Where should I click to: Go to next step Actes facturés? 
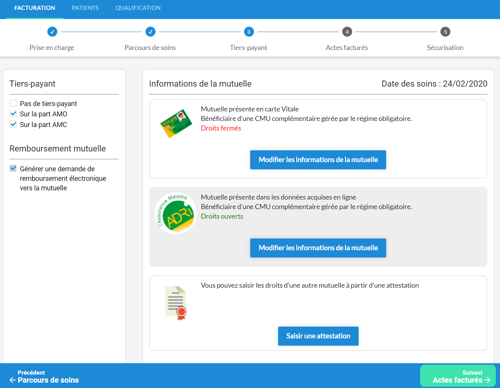pyautogui.click(x=458, y=376)
